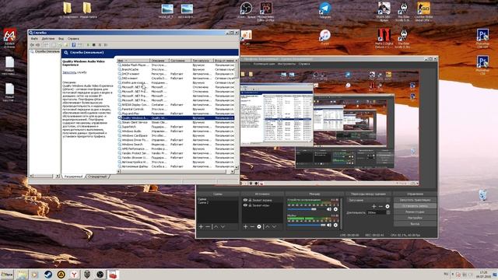
Task: Add a new scene in OBS
Action: pos(201,226)
